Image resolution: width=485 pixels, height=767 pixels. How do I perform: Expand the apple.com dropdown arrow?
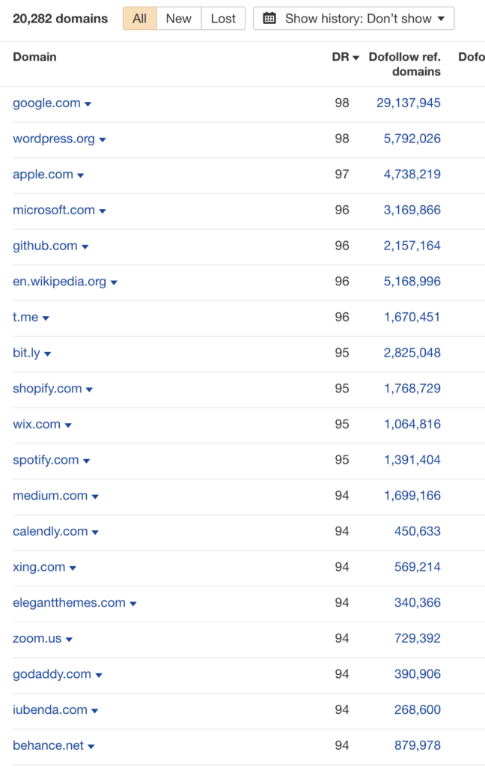(x=81, y=175)
